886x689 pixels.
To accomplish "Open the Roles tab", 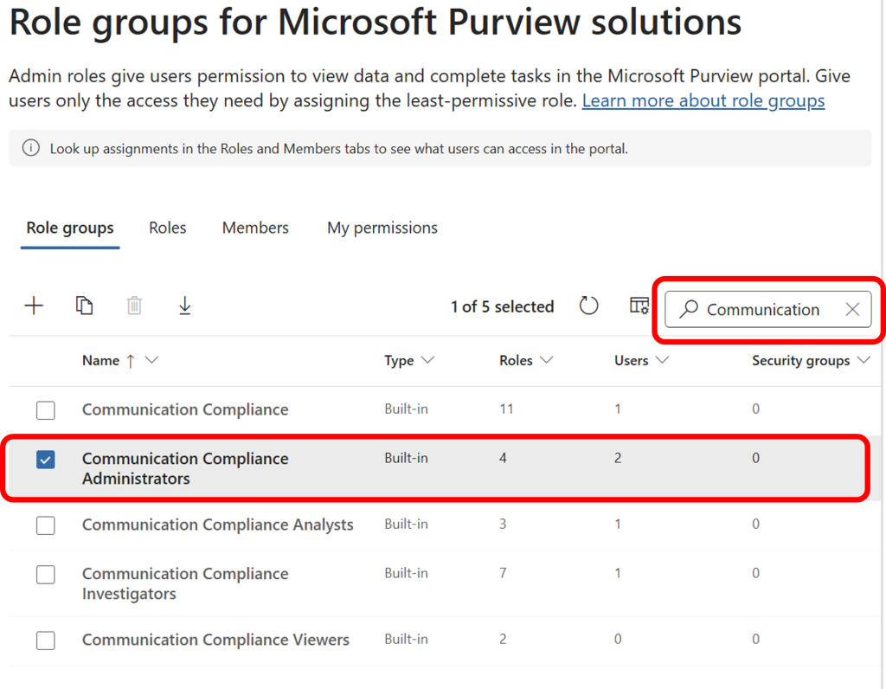I will pyautogui.click(x=167, y=228).
